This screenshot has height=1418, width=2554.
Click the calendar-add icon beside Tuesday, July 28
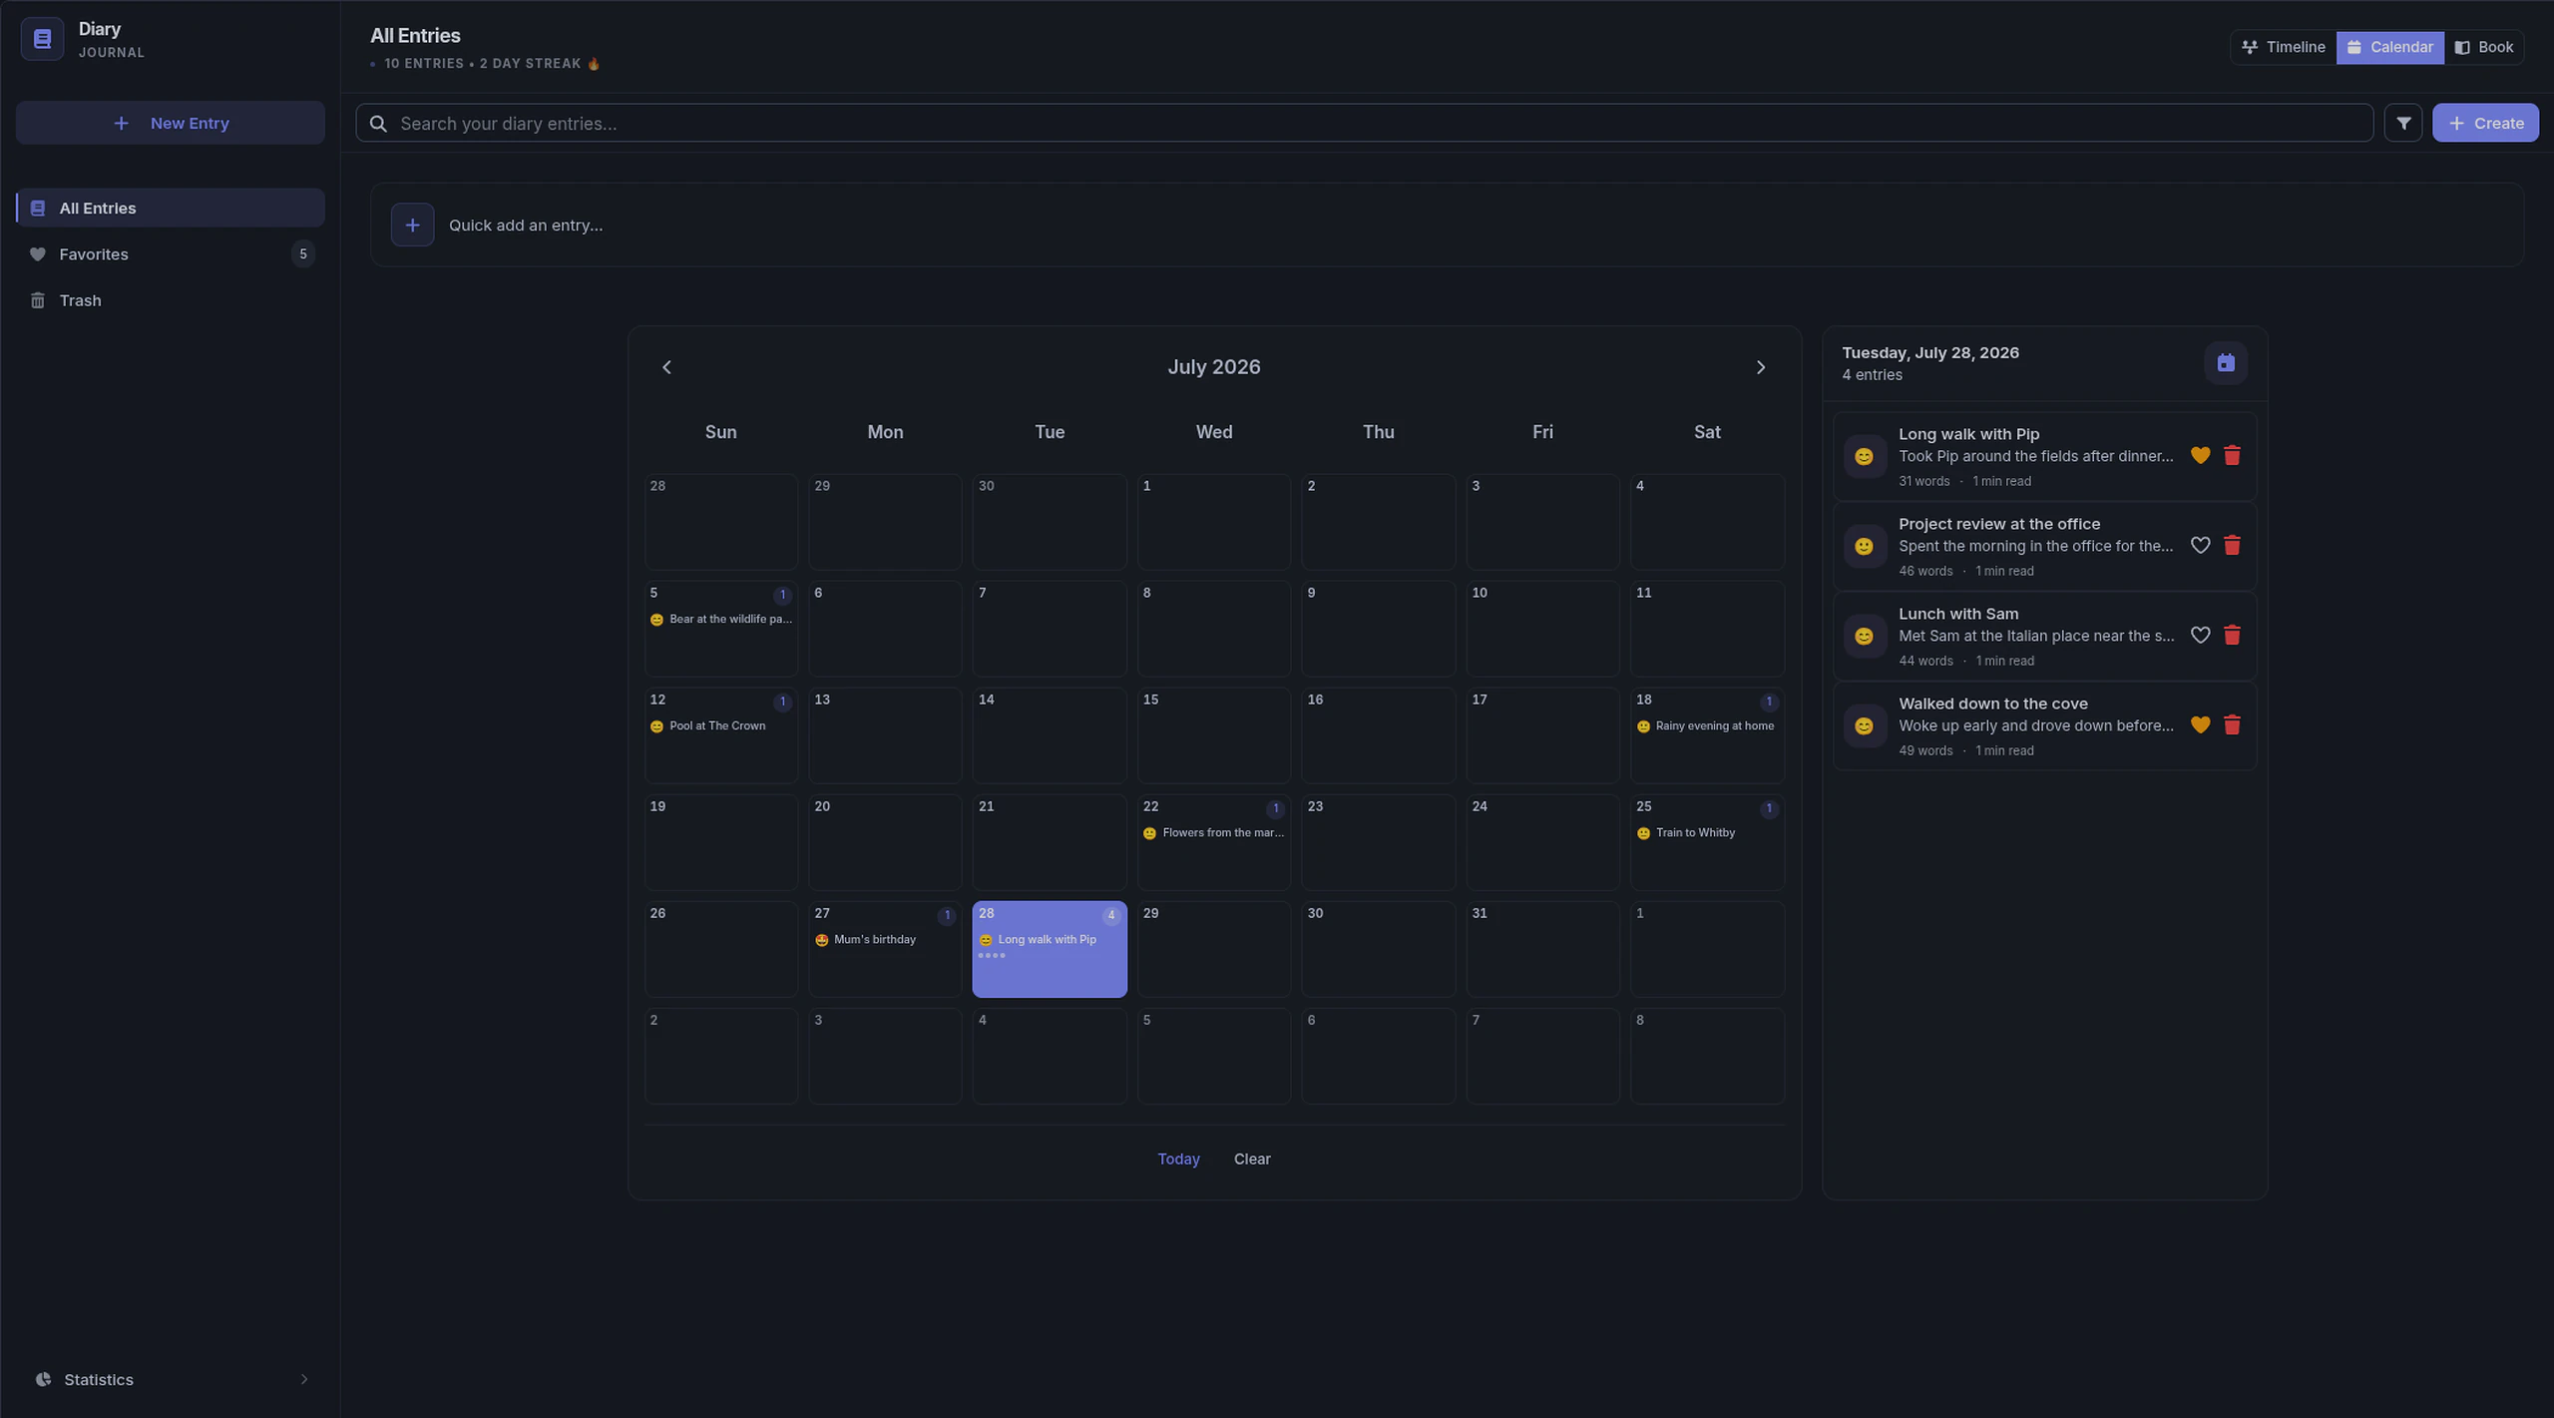pos(2226,363)
